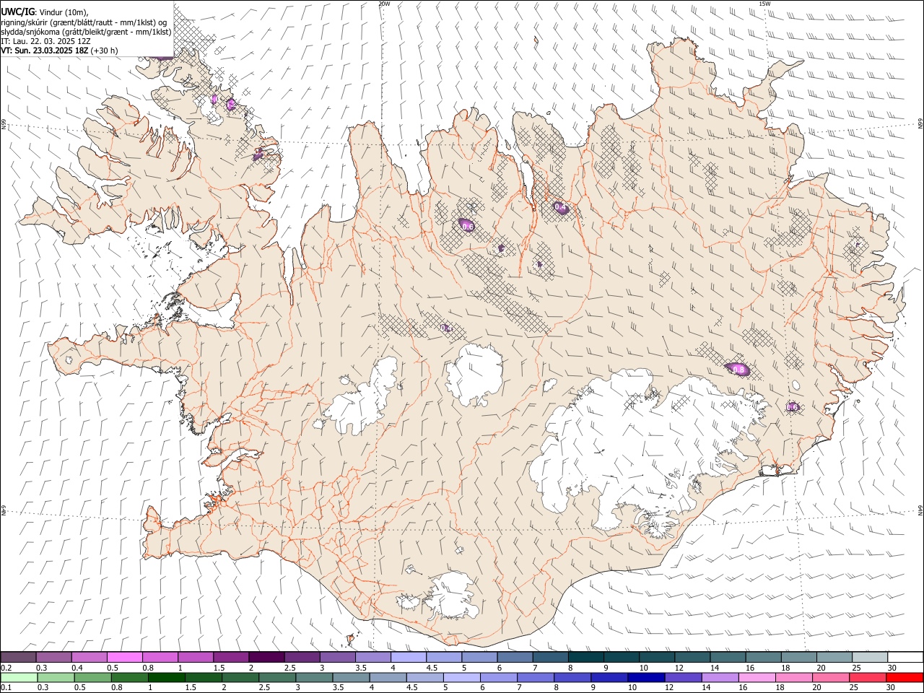Click the '30' label on the rain legend row
Viewport: 924px width, 693px height.
click(892, 687)
